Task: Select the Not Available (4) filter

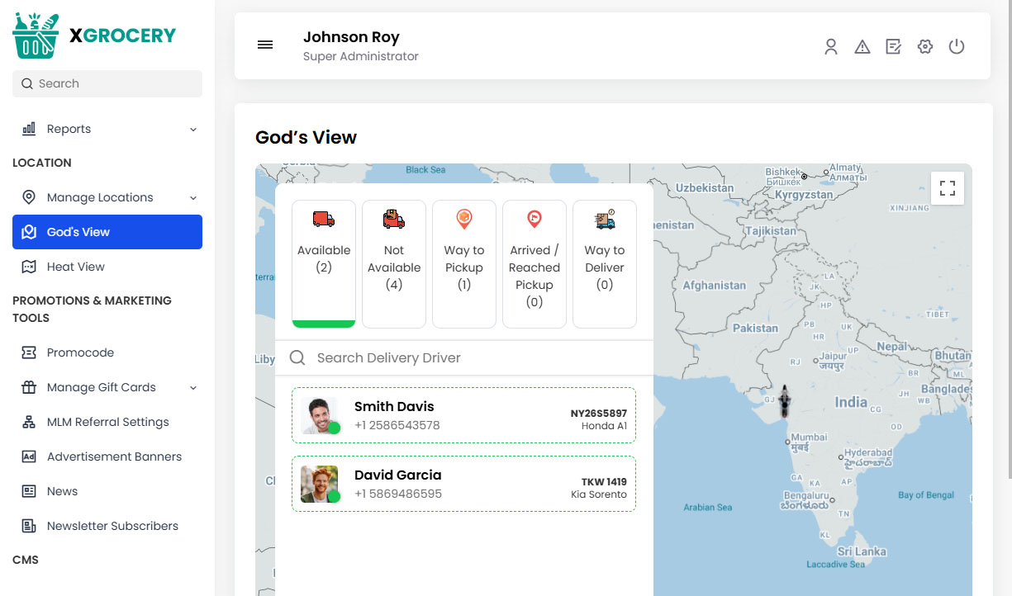Action: [394, 263]
